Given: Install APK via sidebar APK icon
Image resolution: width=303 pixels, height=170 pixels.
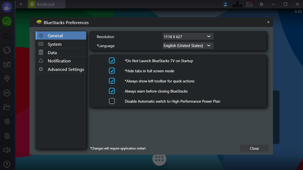Looking at the screenshot, I should tap(7, 93).
